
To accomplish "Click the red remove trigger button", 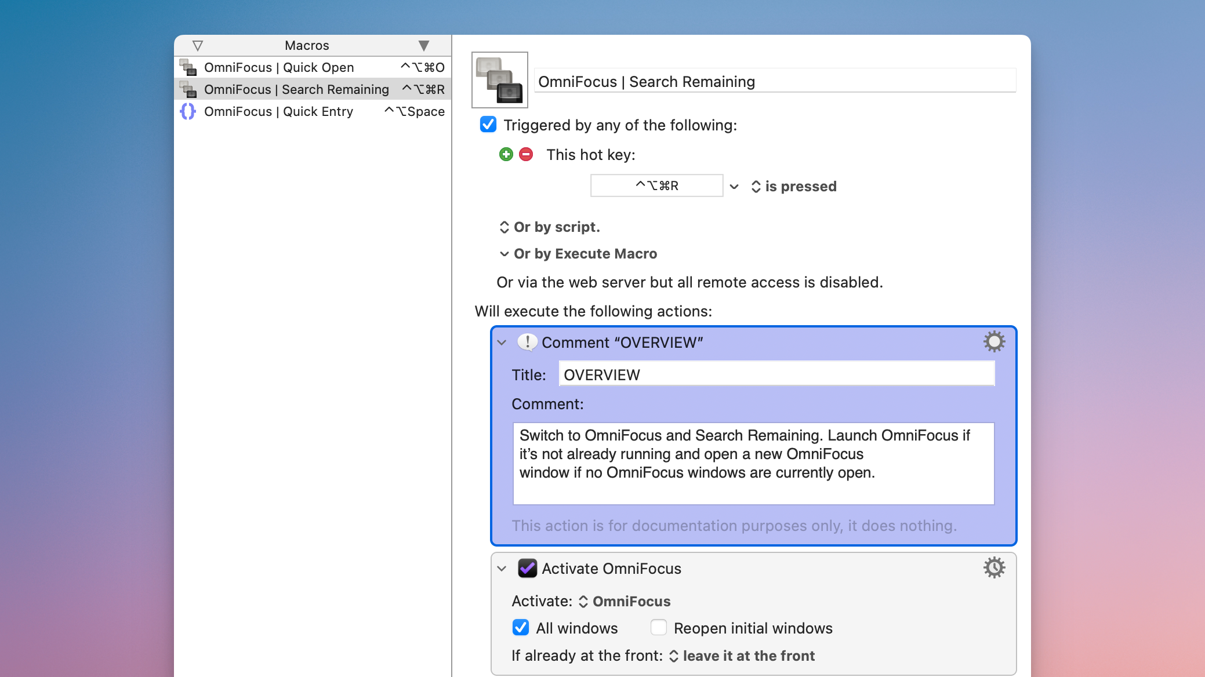I will point(526,154).
